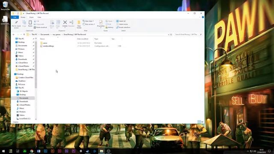This screenshot has height=154, width=274.
Task: Select Quick access Music item
Action: [21, 52]
